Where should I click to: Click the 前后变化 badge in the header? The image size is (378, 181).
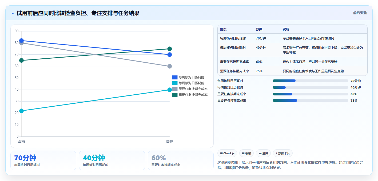pos(360,13)
